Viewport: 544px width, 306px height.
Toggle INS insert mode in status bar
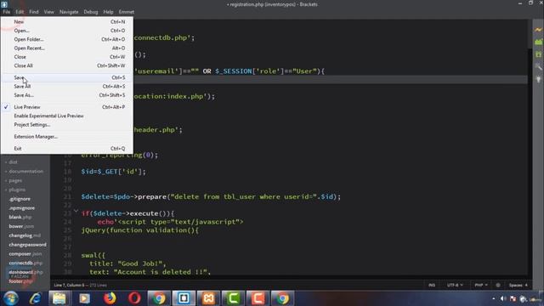432,286
